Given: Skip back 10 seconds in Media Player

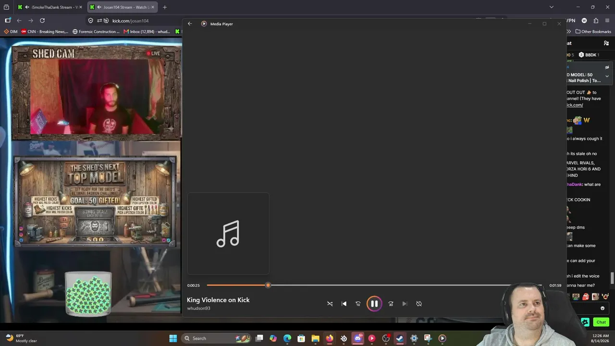Looking at the screenshot, I should pyautogui.click(x=358, y=304).
